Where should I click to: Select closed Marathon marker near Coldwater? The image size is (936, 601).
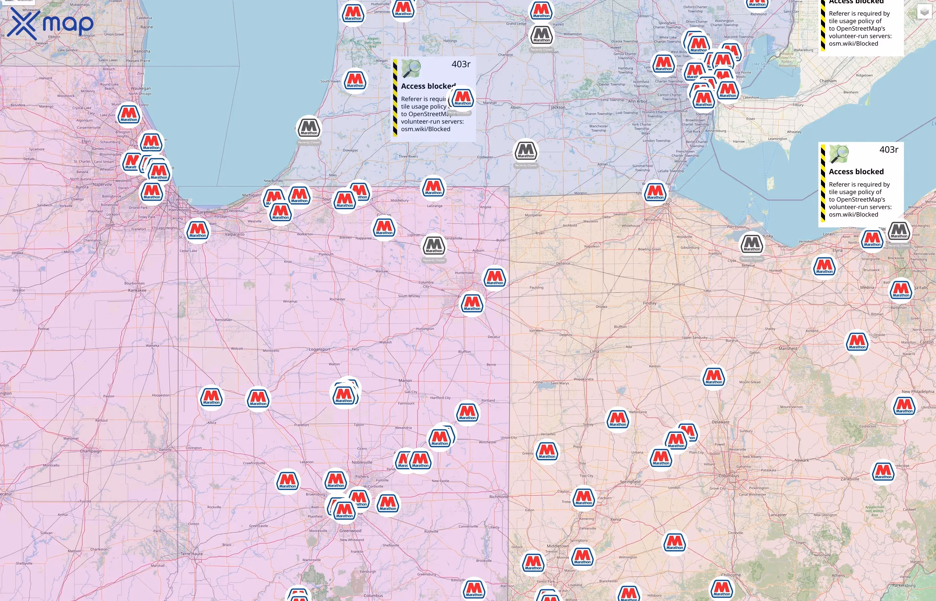[526, 152]
